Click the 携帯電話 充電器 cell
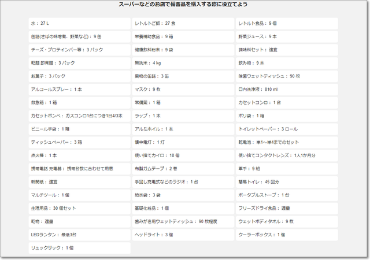370x260 pixels. (x=79, y=169)
